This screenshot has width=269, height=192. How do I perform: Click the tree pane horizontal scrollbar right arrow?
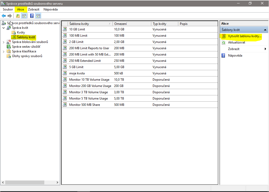[58, 182]
